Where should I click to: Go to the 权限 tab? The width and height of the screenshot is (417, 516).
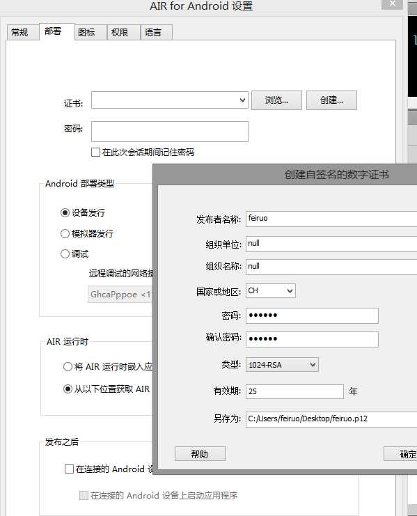[124, 32]
